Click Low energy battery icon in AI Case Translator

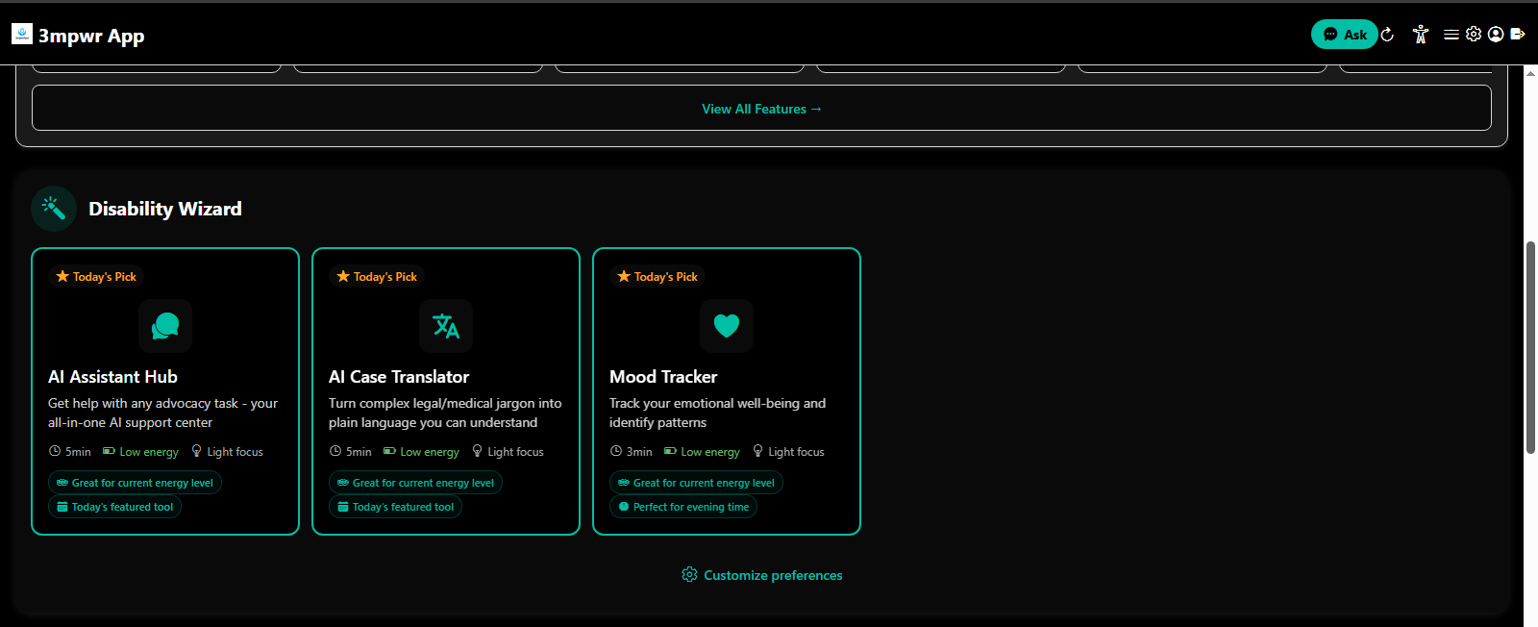pos(389,451)
